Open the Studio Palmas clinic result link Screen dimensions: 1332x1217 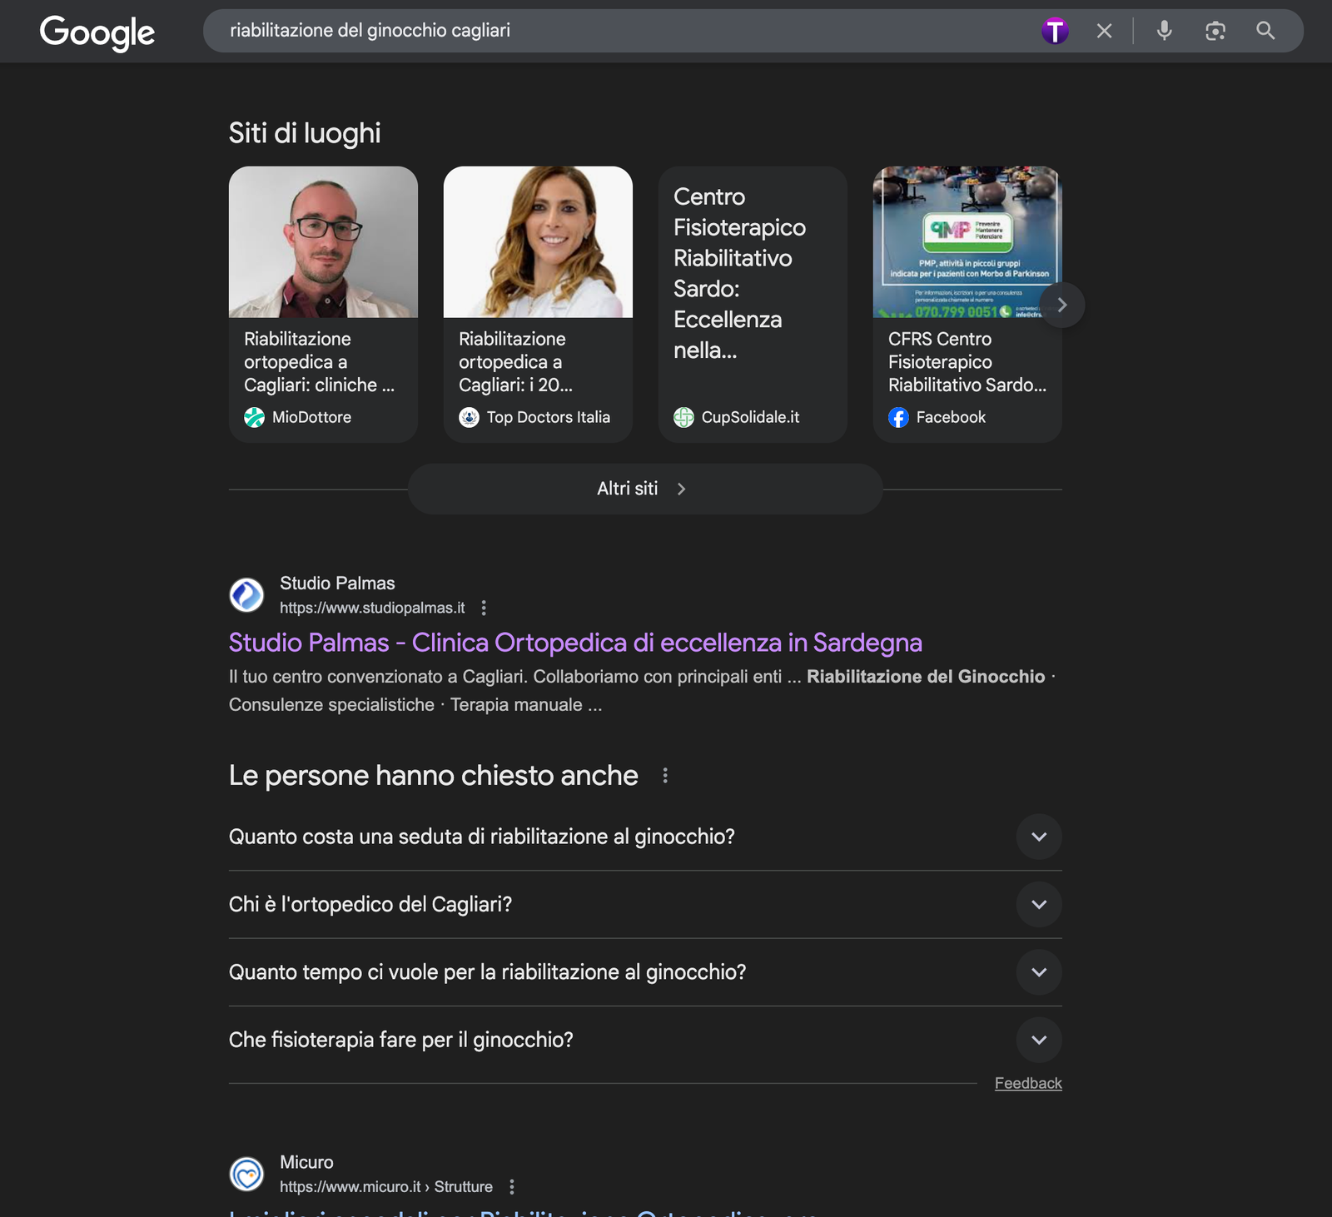[x=574, y=643]
